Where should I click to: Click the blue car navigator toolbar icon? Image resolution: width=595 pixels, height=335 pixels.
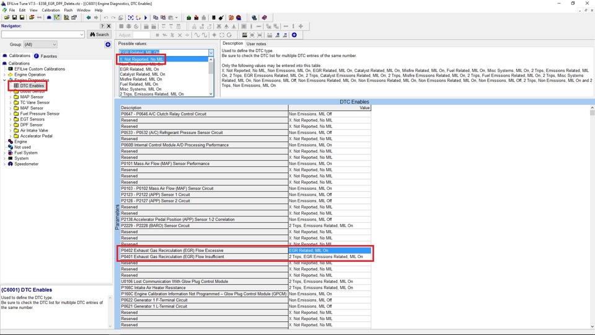tap(49, 17)
